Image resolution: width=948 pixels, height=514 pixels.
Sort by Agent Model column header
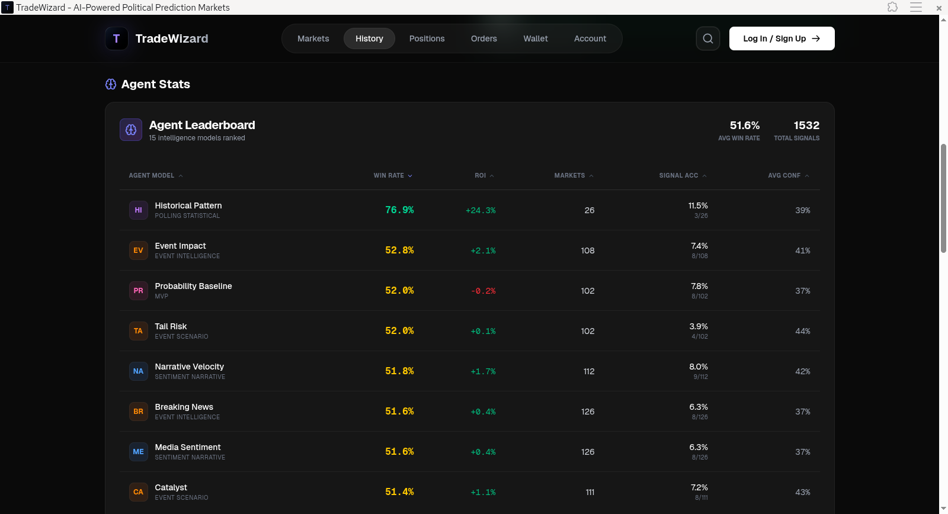click(x=156, y=175)
